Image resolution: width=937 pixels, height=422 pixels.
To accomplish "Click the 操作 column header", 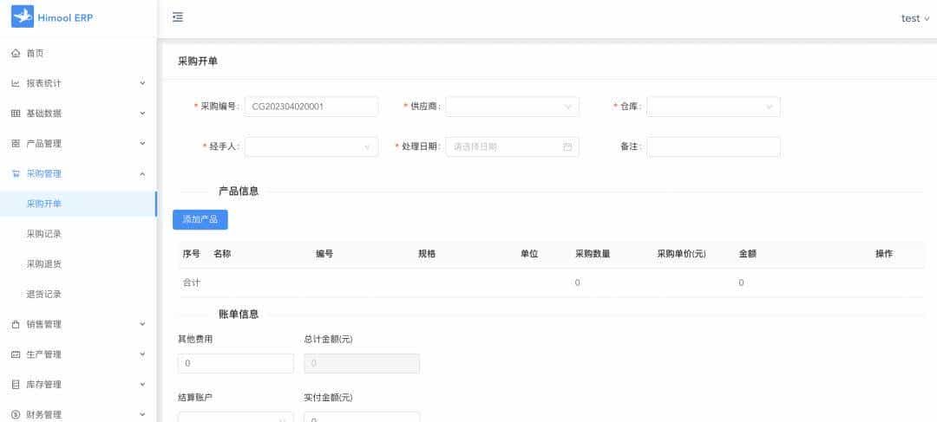I will pos(884,254).
